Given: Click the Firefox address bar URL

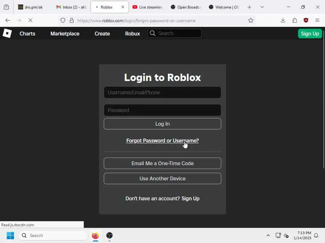Looking at the screenshot, I should pyautogui.click(x=136, y=21).
